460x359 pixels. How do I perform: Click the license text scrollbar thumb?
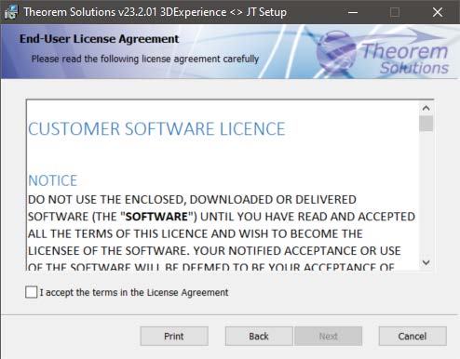pyautogui.click(x=426, y=124)
